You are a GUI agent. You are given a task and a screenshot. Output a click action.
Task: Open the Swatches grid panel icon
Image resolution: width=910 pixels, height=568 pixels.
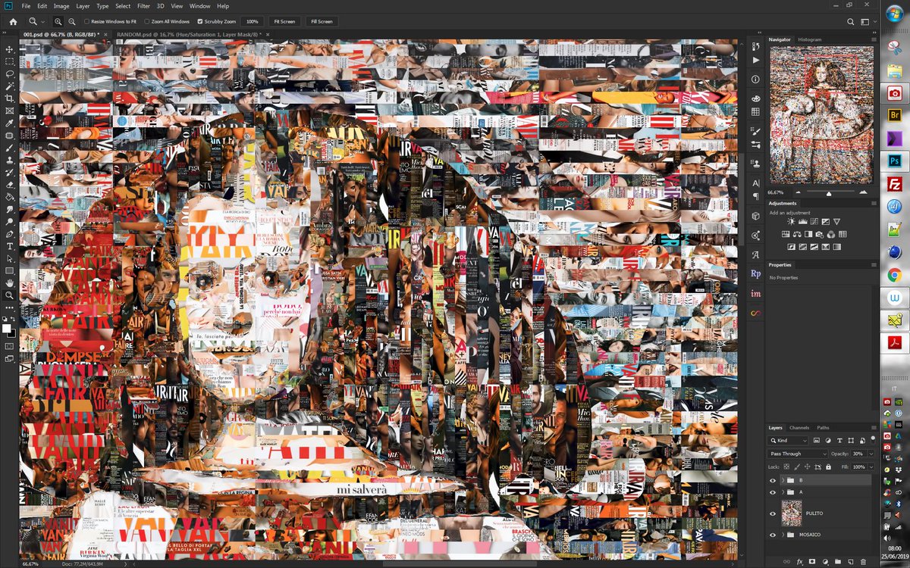click(755, 111)
